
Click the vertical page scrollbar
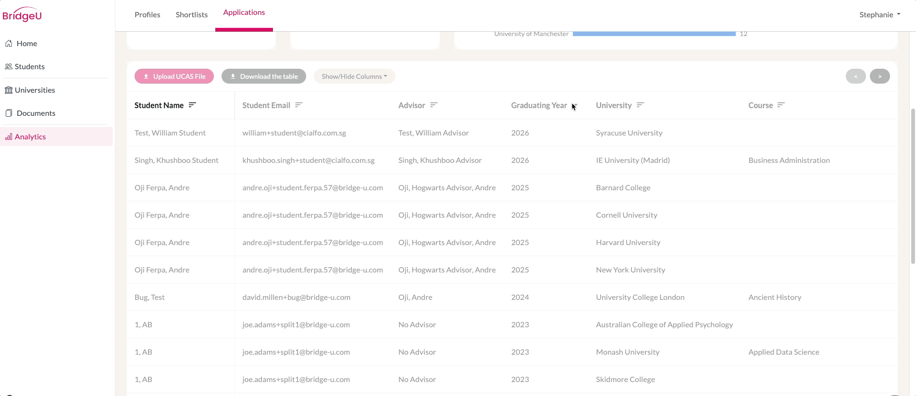913,186
